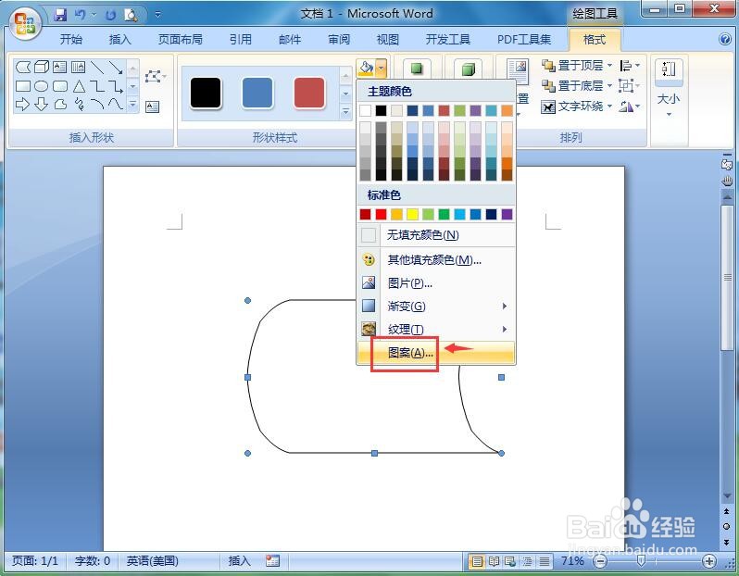Click the 字数: 0 word count

coord(93,560)
